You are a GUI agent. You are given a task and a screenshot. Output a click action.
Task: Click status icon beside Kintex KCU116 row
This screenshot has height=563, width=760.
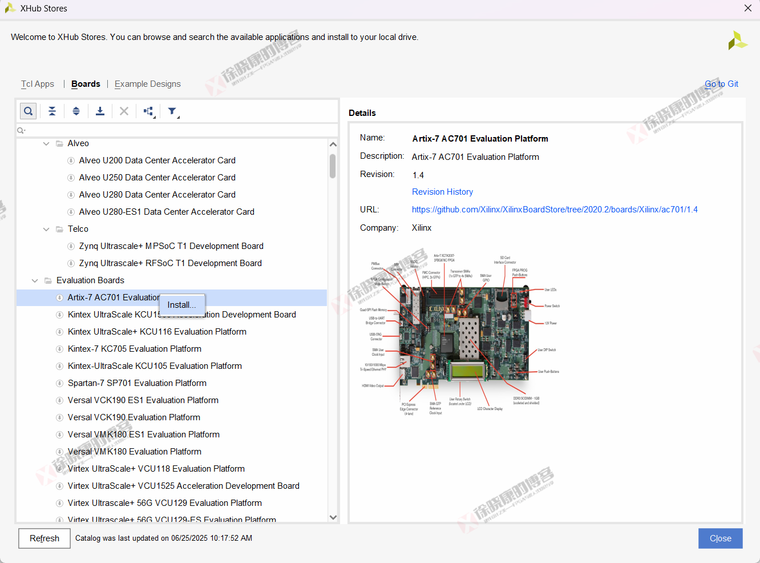tap(60, 332)
